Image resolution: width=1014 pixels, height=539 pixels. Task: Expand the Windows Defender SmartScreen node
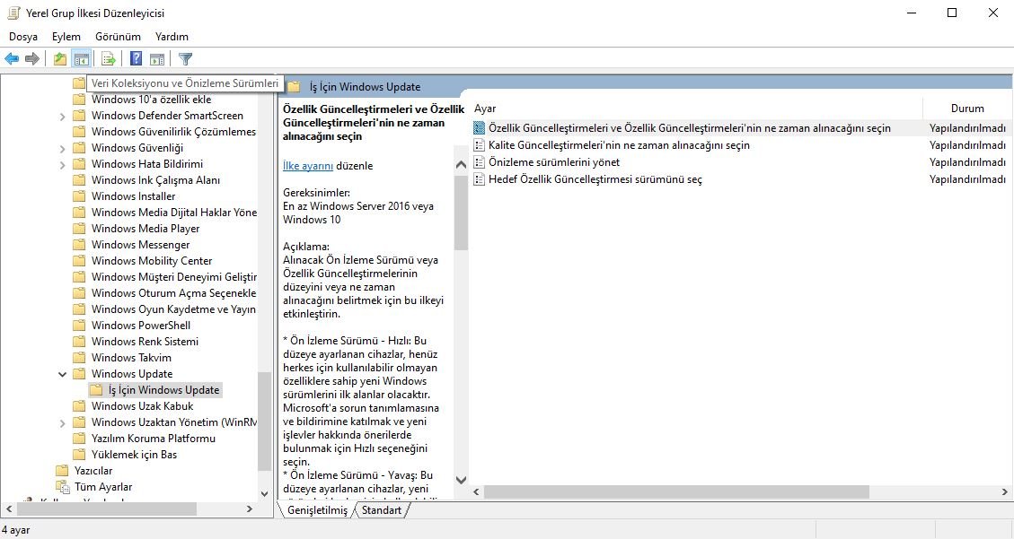pyautogui.click(x=62, y=116)
